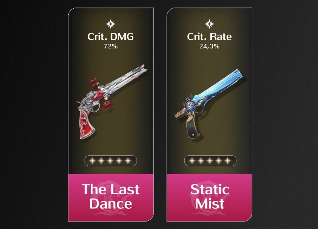The height and width of the screenshot is (229, 318).
Task: Click the fifth star of The Last Dance rating
Action: (x=128, y=161)
